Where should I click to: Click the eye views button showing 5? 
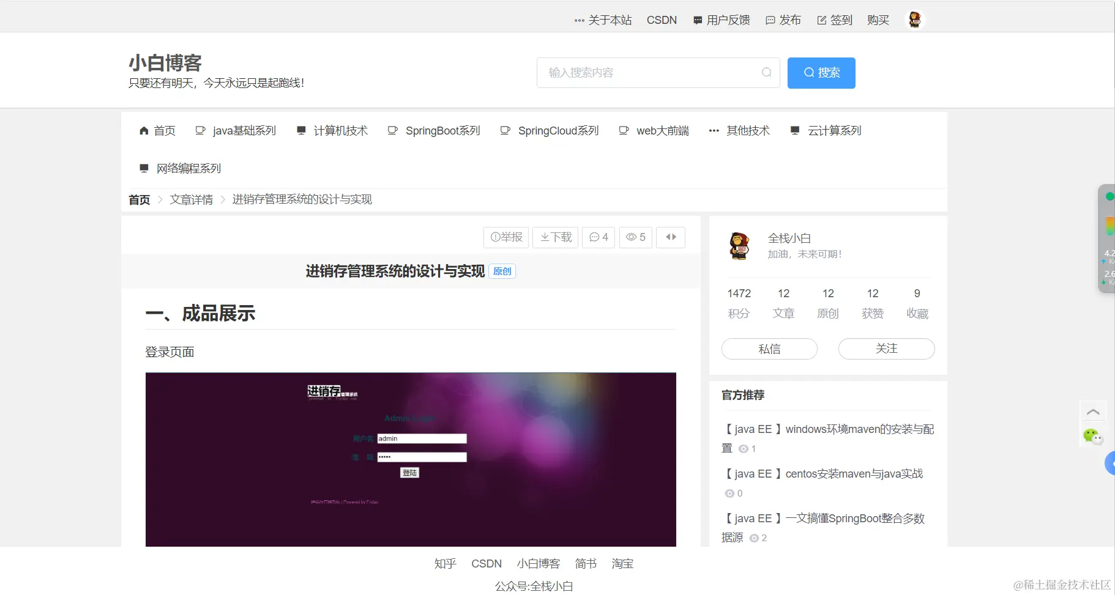click(x=636, y=237)
